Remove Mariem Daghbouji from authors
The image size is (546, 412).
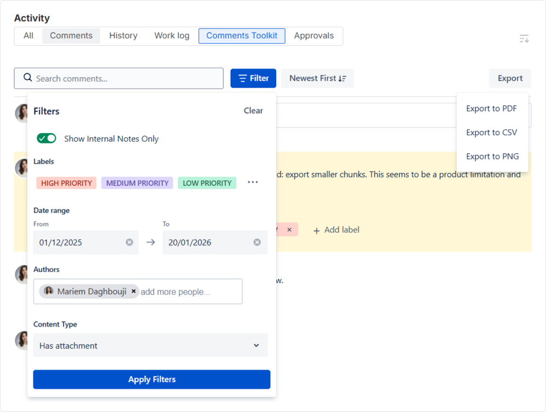133,291
